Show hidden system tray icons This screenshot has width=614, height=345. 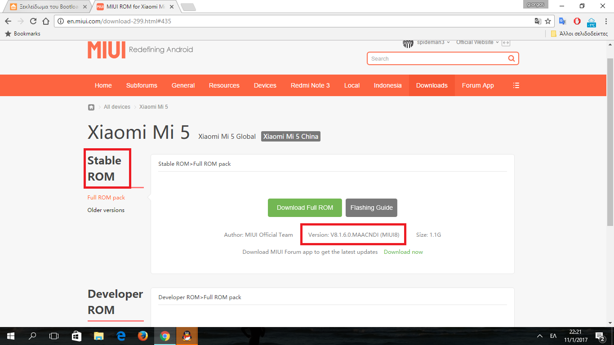click(x=540, y=336)
